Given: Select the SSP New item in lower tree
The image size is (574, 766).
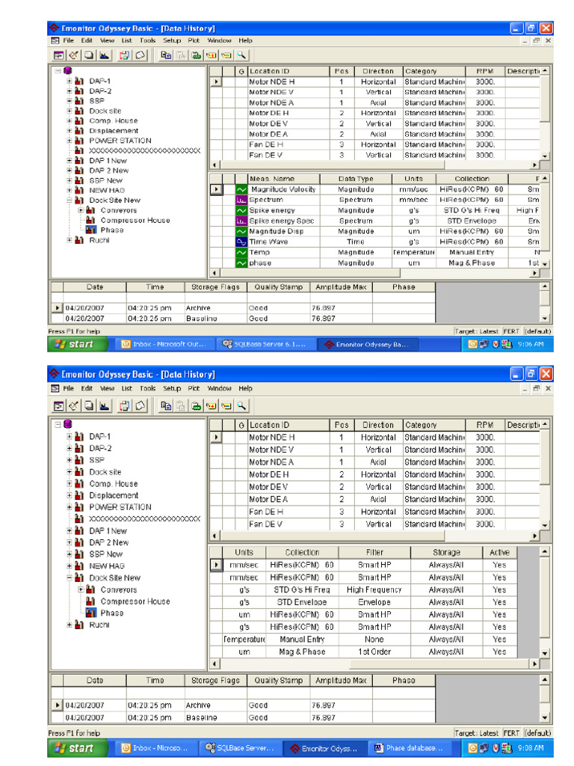Looking at the screenshot, I should coord(106,554).
